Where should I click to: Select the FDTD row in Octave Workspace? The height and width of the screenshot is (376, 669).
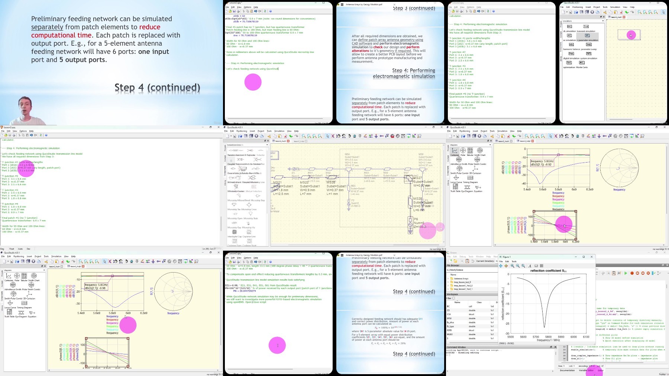[x=472, y=330]
